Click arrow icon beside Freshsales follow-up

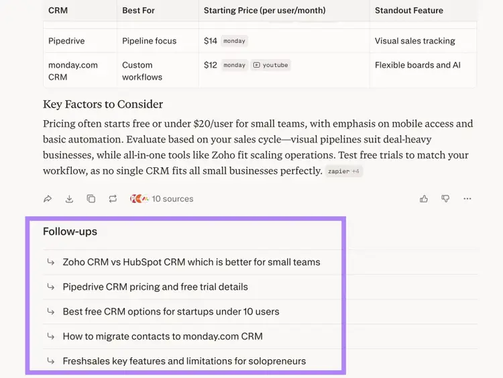(51, 361)
